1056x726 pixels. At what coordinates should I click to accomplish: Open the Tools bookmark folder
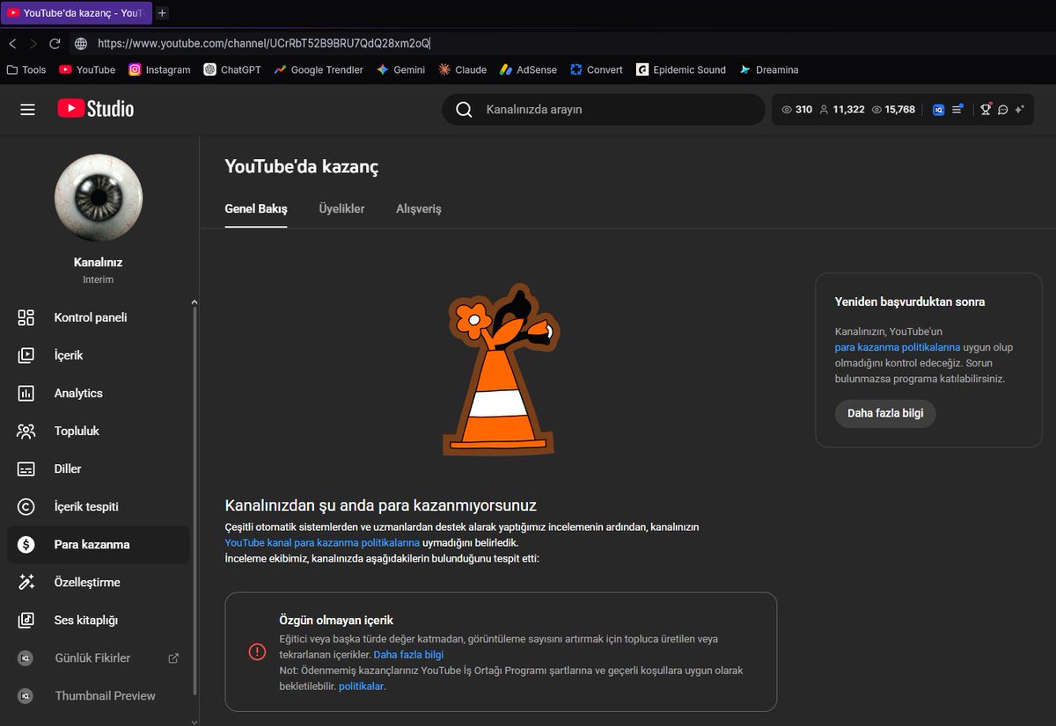tap(26, 69)
